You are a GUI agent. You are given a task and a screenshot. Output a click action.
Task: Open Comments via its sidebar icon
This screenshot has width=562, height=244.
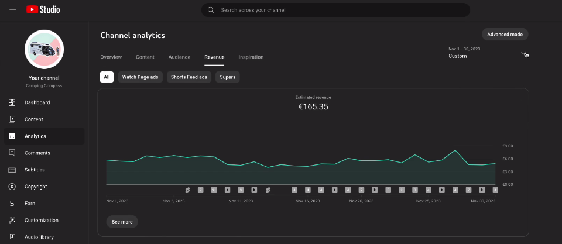click(12, 153)
